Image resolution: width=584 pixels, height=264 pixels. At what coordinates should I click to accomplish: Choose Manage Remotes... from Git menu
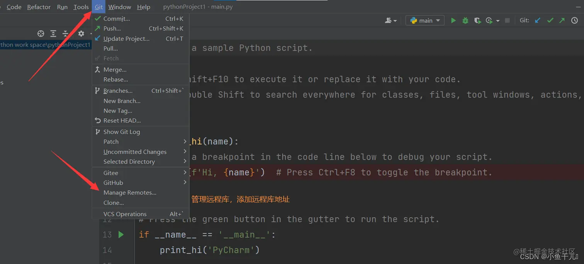coord(141,193)
